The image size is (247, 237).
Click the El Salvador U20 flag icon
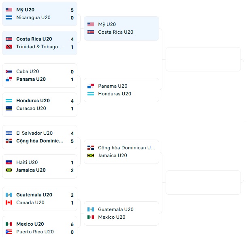(9, 133)
